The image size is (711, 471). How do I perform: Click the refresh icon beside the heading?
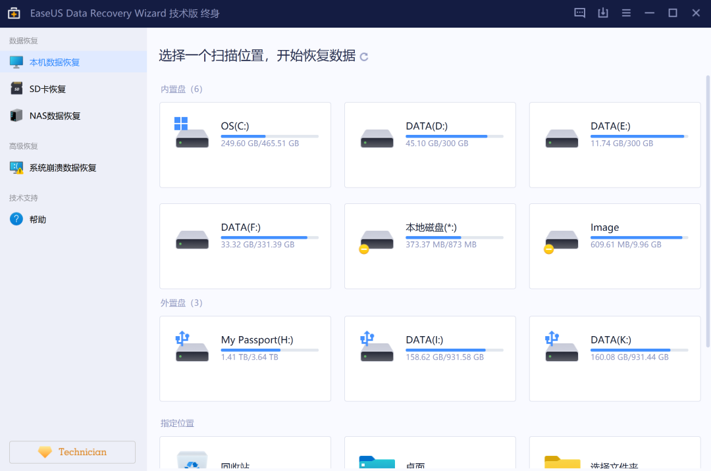363,57
